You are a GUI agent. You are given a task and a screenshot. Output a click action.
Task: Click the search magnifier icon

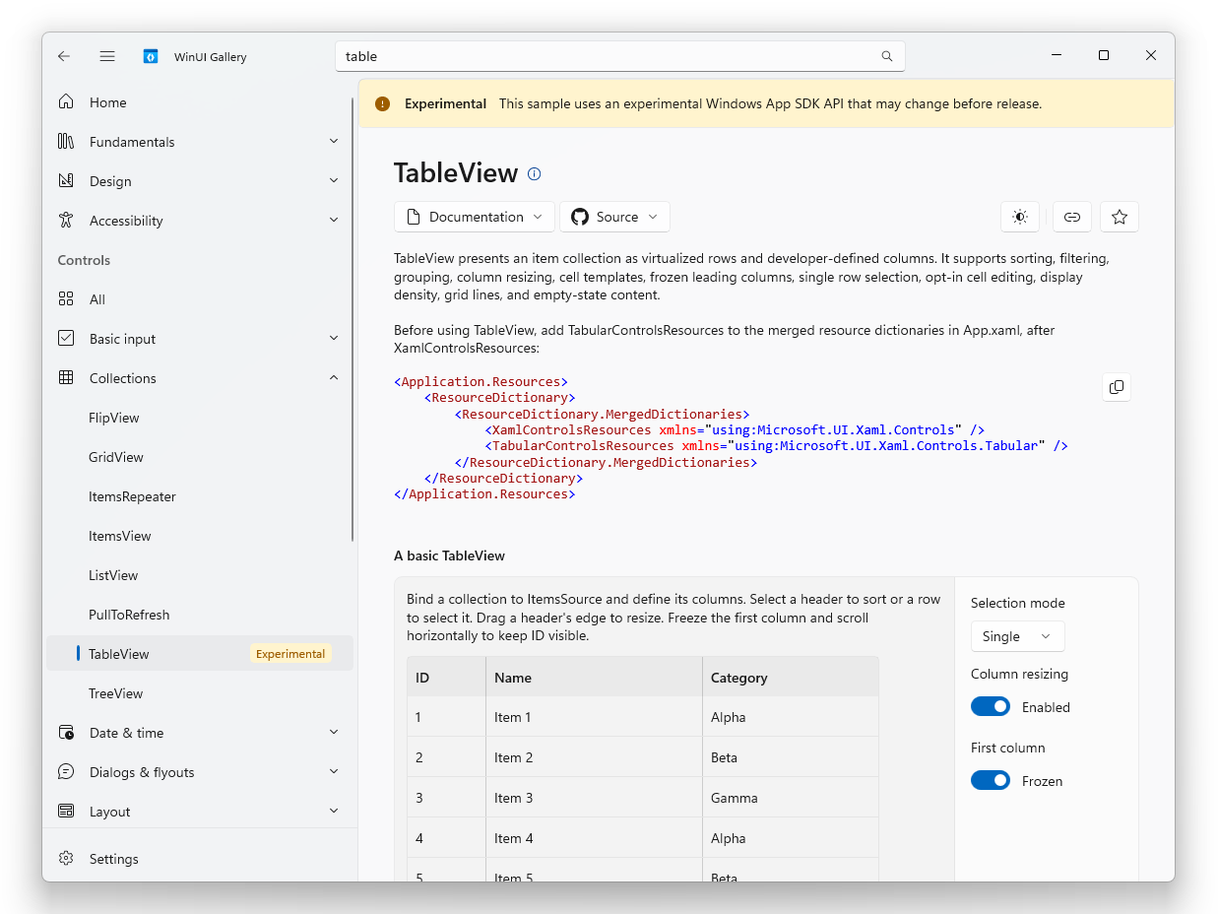[x=887, y=56]
